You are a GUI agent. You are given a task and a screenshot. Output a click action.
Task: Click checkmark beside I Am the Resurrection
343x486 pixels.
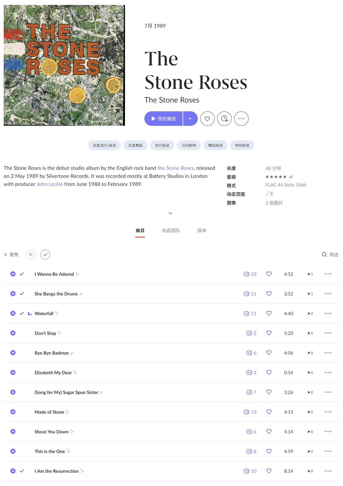point(22,471)
